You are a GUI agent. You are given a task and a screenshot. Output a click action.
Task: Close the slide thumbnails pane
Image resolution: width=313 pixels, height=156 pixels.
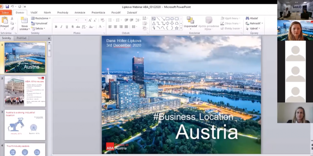49,38
